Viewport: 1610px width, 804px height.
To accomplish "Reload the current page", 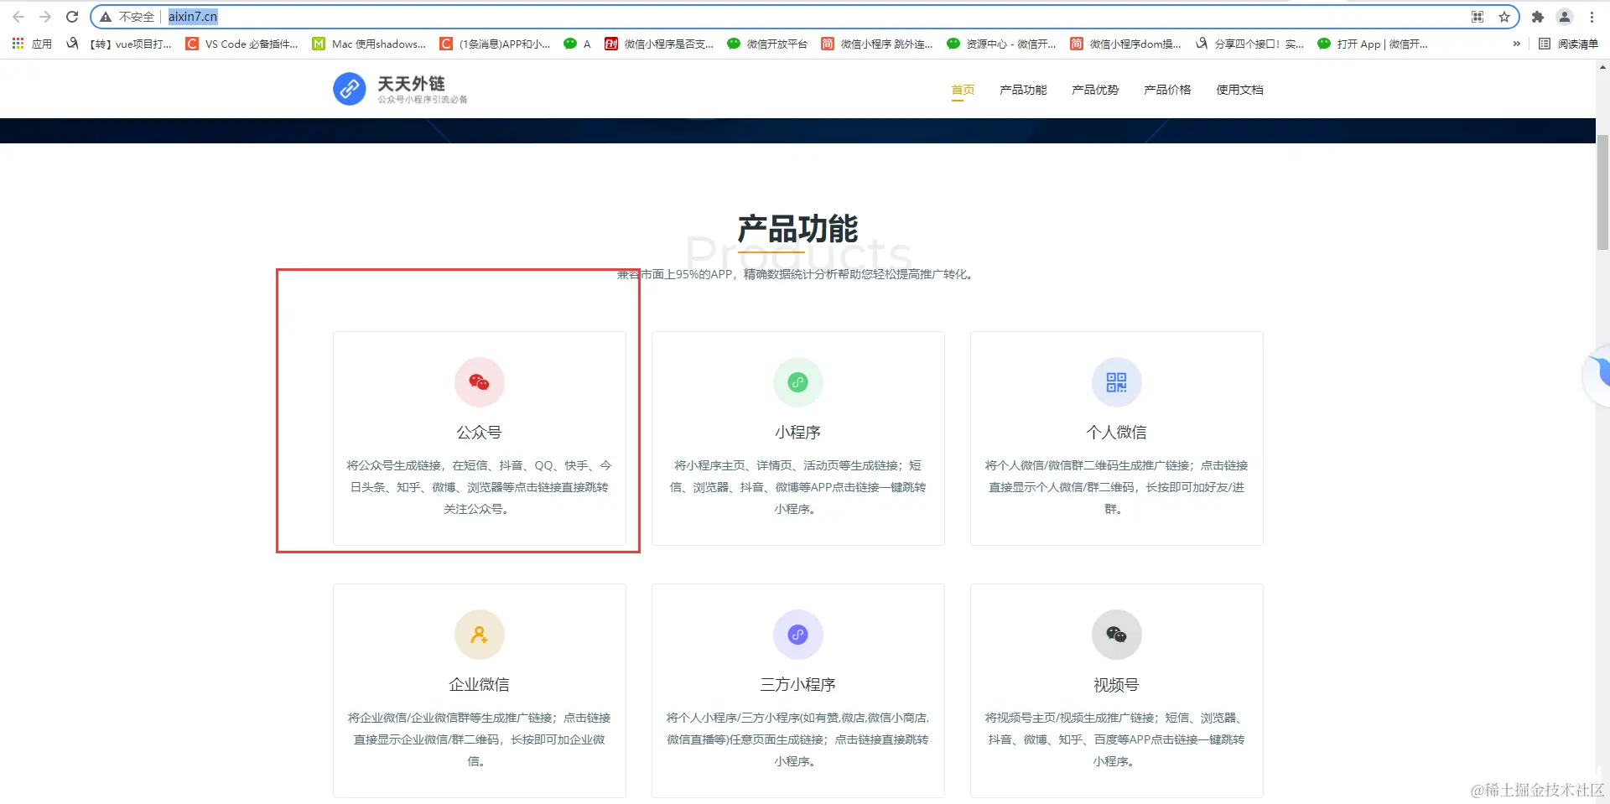I will [72, 17].
